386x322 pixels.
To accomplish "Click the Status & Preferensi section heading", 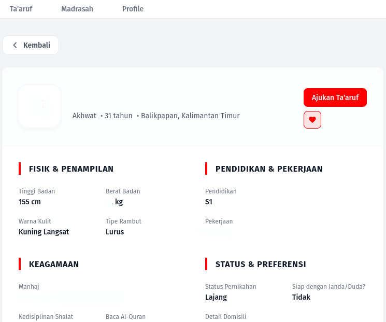I will click(x=261, y=264).
